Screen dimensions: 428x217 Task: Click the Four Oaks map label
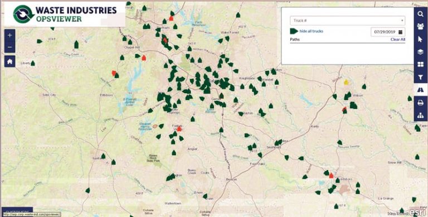click(x=257, y=163)
